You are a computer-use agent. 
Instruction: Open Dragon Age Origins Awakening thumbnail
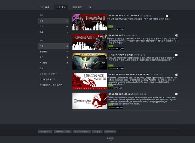tap(90, 81)
